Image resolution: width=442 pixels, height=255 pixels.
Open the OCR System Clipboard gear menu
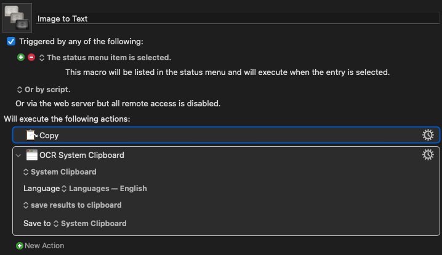pyautogui.click(x=428, y=154)
